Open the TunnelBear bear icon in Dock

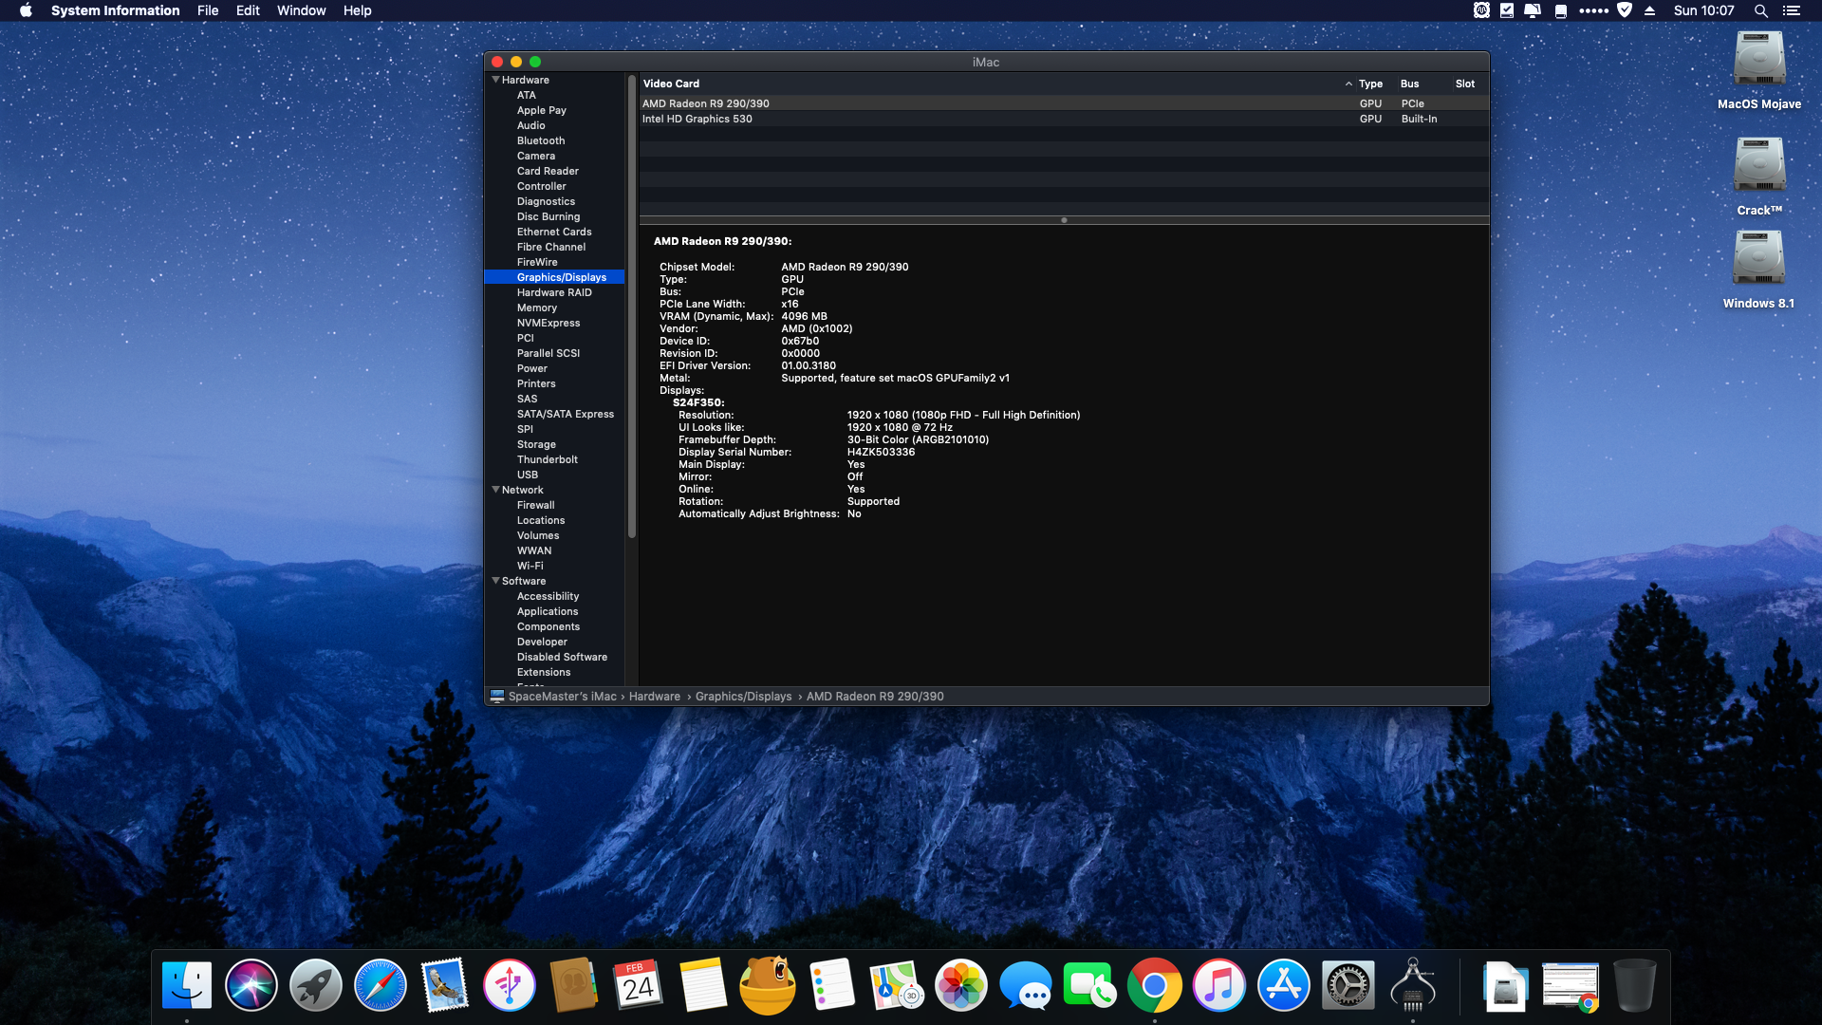click(768, 985)
